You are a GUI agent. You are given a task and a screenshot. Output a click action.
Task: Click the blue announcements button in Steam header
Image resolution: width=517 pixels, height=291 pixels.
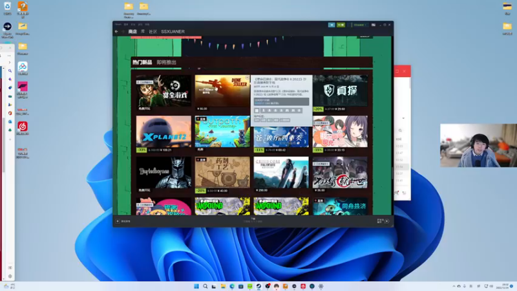point(332,25)
